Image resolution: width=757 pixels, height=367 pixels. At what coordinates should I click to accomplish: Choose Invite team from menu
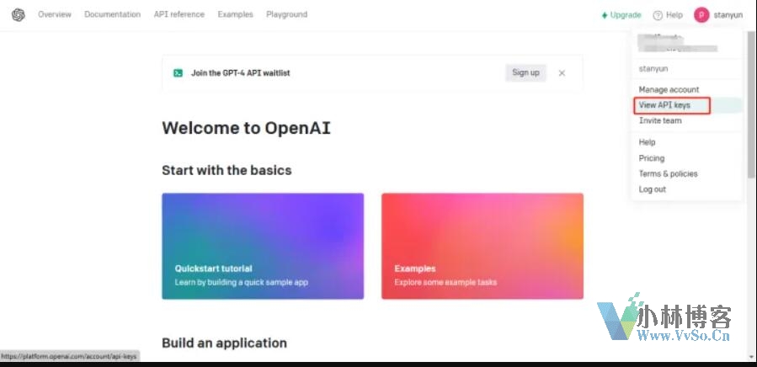pyautogui.click(x=660, y=120)
